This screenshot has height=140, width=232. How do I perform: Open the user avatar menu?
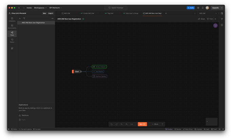[x=207, y=8]
